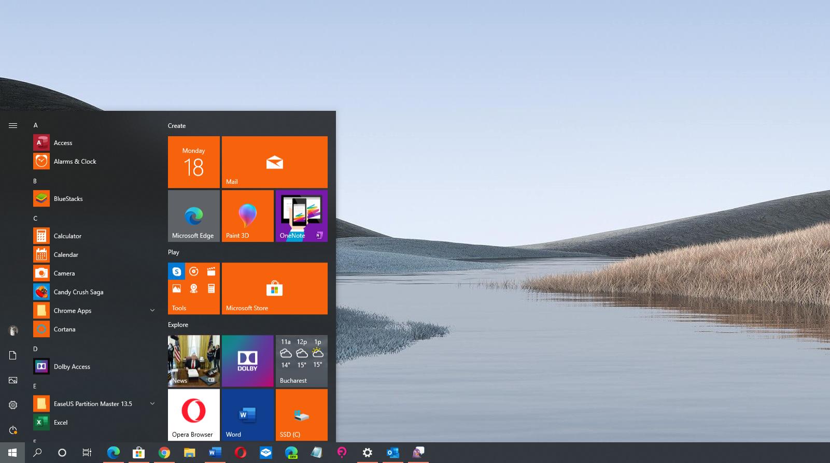830x463 pixels.
Task: Open the Access app from the list
Action: tap(94, 143)
